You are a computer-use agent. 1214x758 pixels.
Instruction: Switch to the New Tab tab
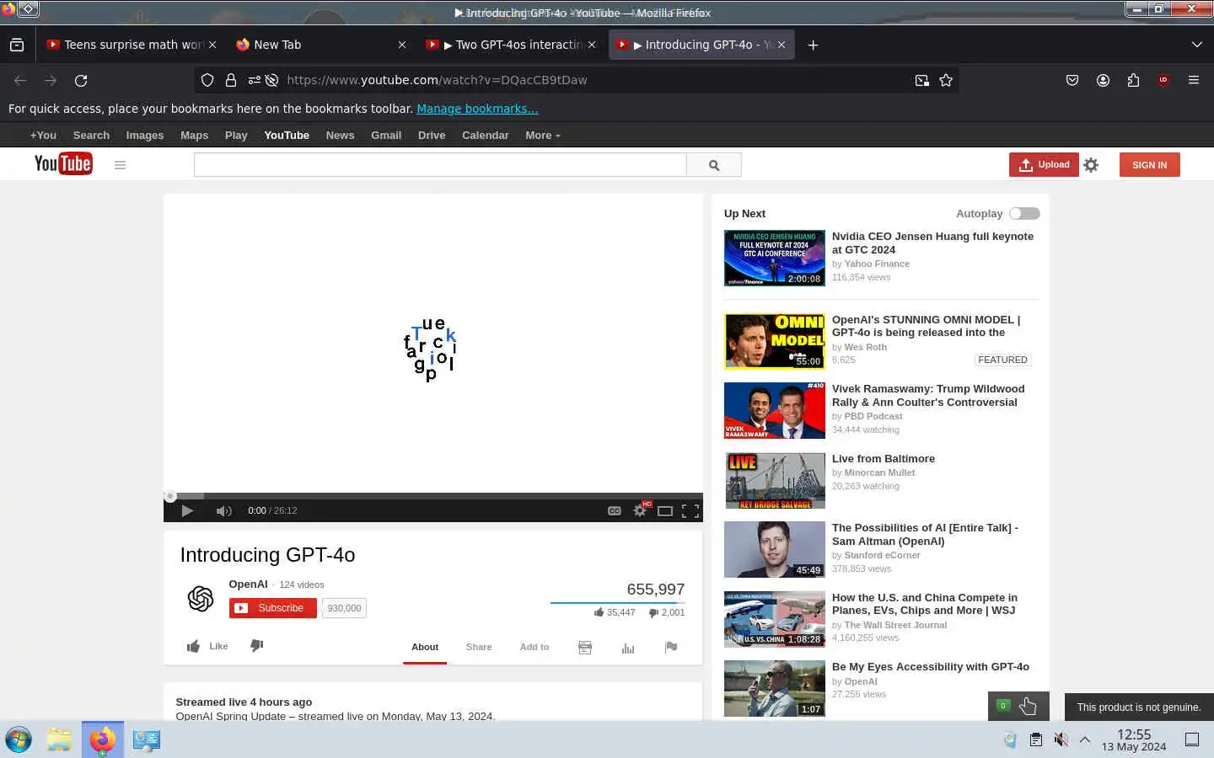coord(320,45)
